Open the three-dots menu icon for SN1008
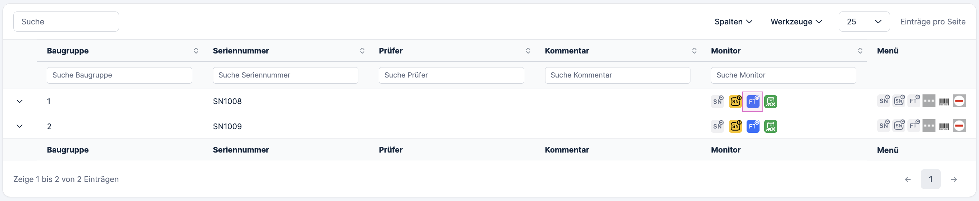This screenshot has height=201, width=979. (929, 101)
